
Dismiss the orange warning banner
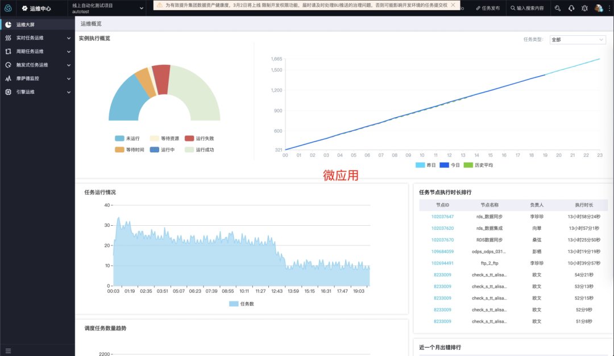click(453, 5)
